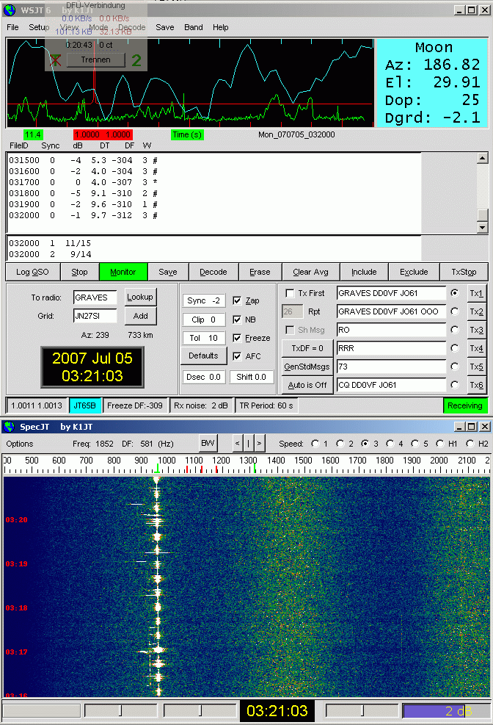Click the Clear Avg button
The width and height of the screenshot is (493, 725).
(310, 272)
